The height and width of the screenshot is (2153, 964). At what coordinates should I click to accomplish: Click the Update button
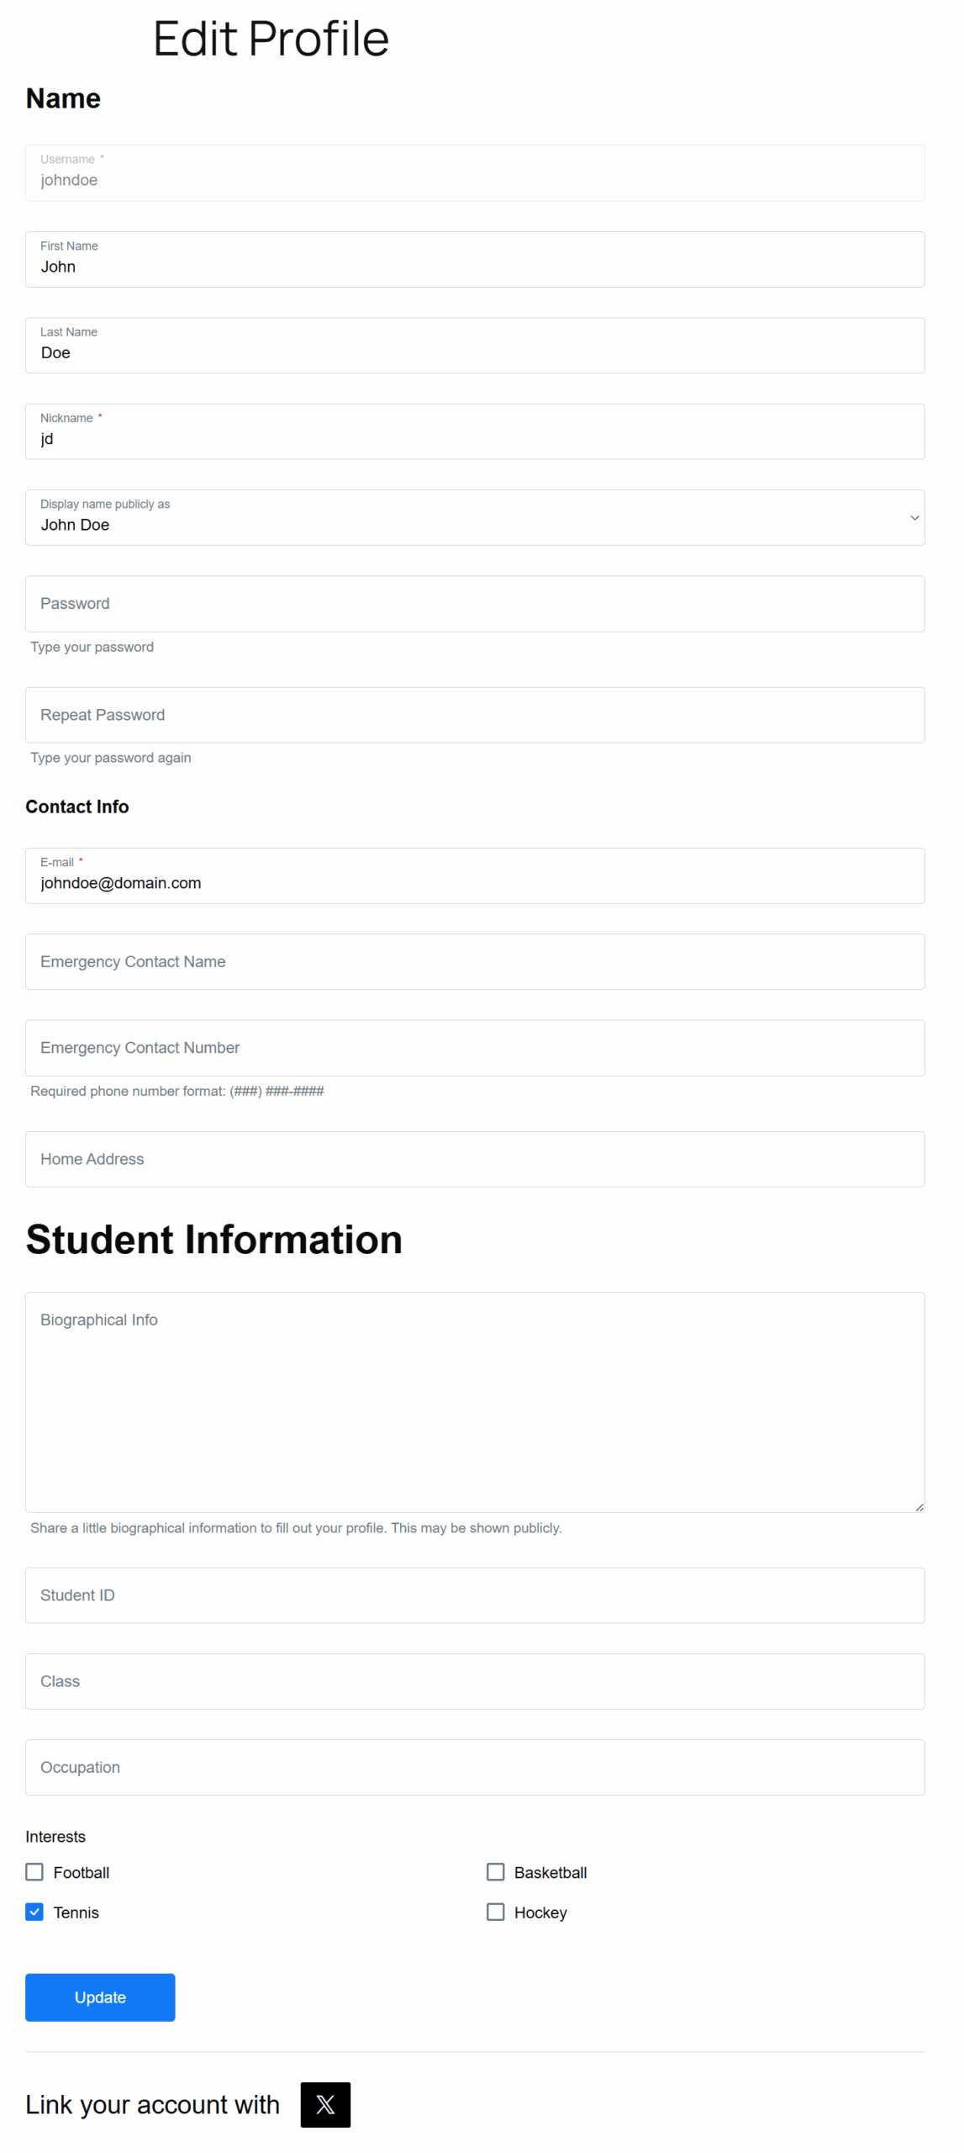coord(100,1996)
